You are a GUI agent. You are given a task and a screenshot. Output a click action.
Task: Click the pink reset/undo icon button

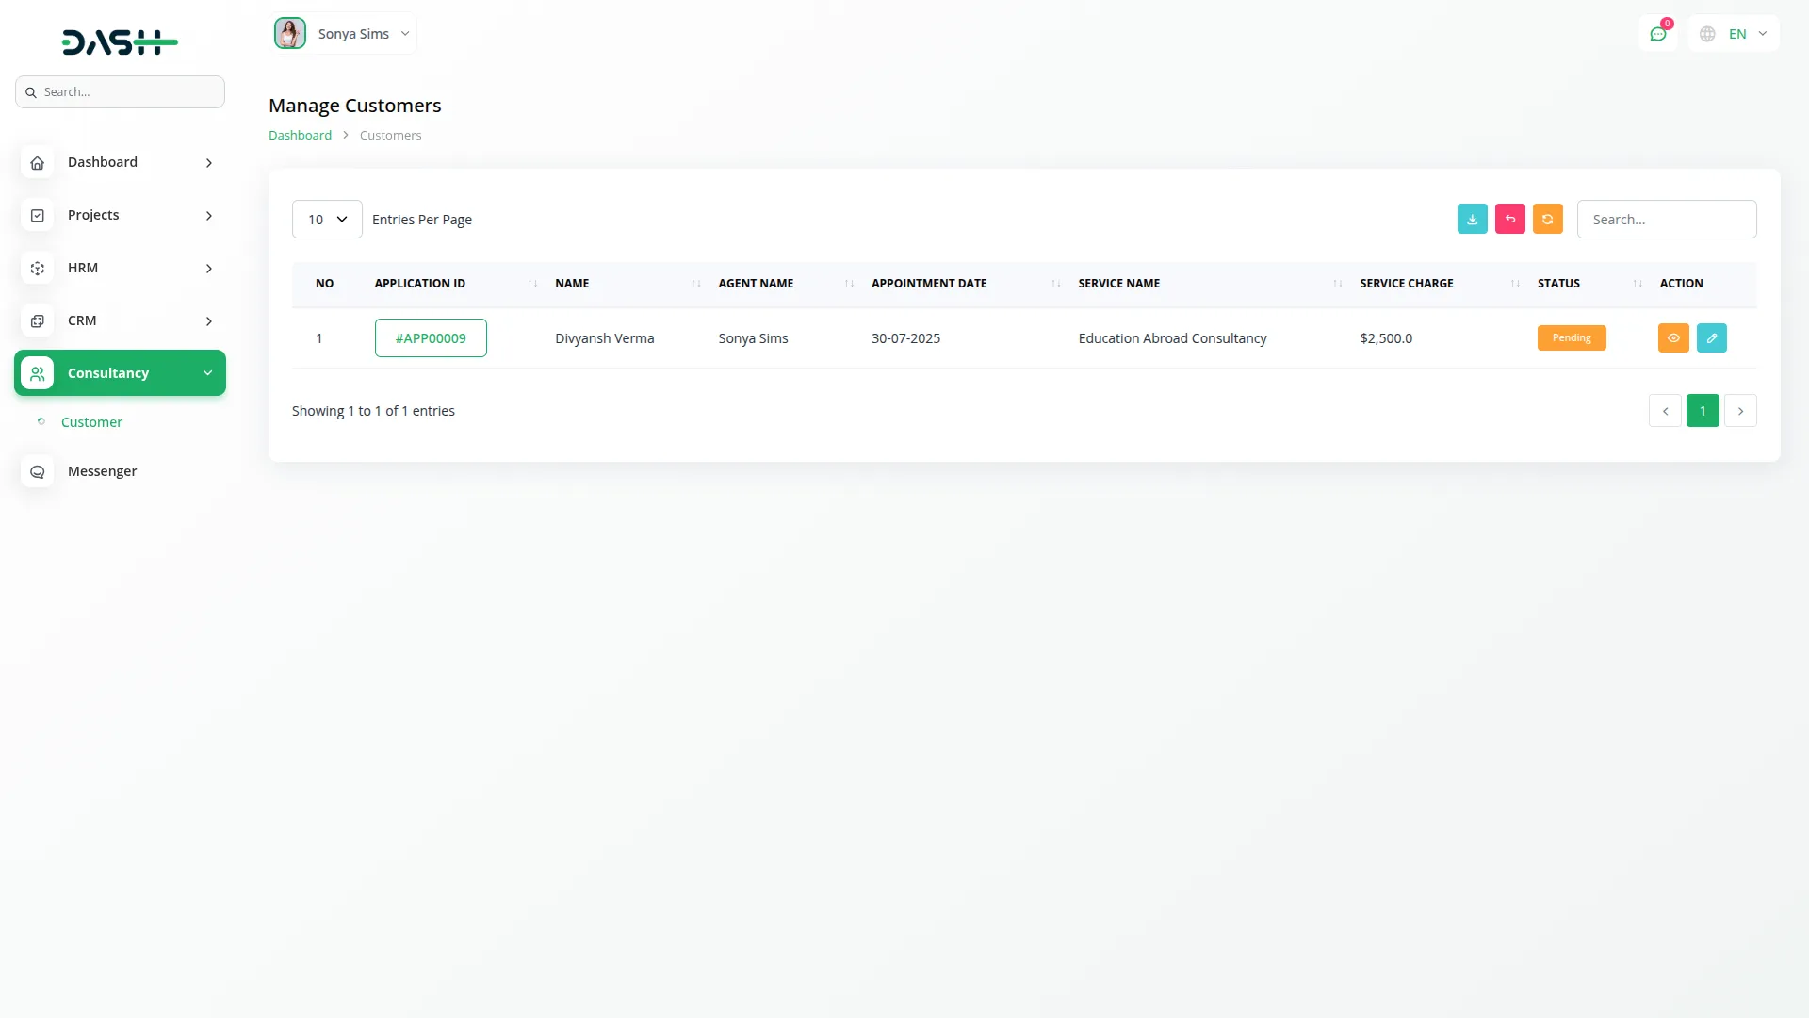tap(1509, 219)
